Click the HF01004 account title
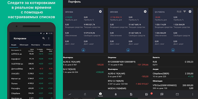 tap(69, 12)
